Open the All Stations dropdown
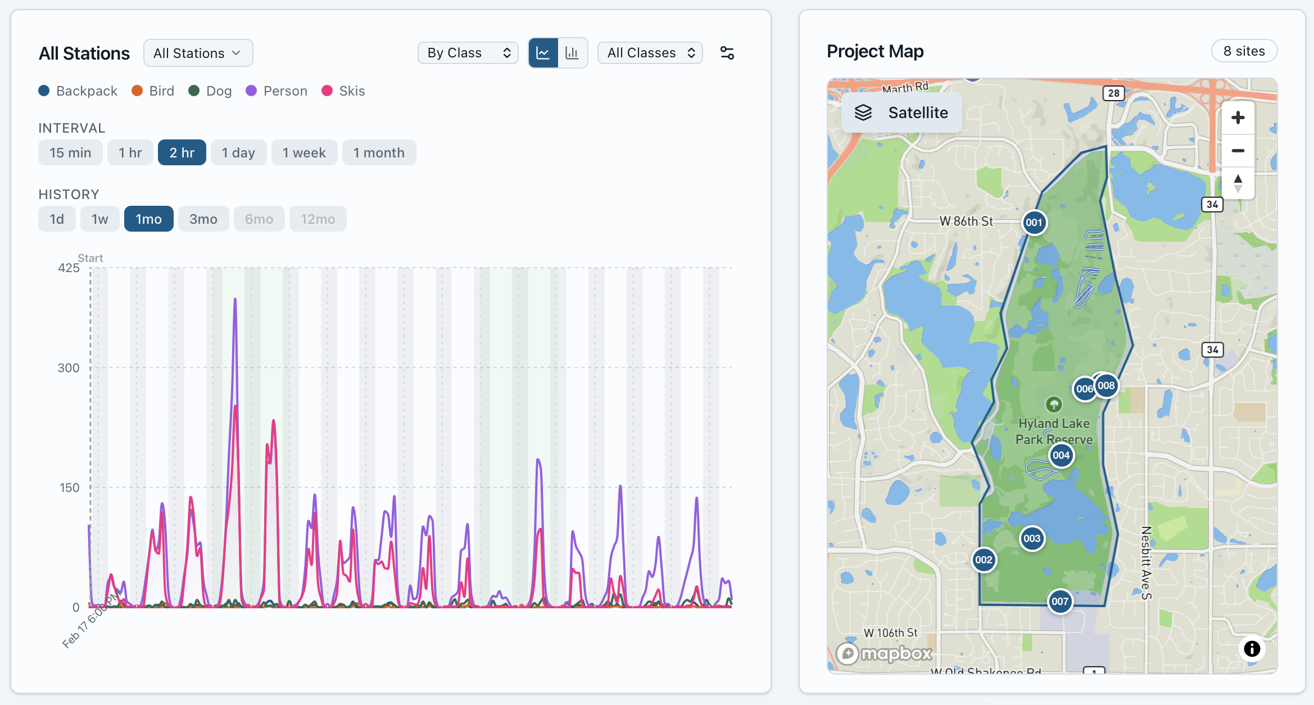The width and height of the screenshot is (1314, 705). [x=198, y=52]
